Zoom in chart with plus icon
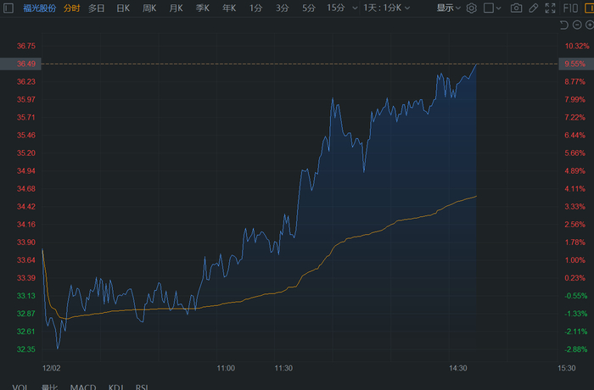 (589, 26)
